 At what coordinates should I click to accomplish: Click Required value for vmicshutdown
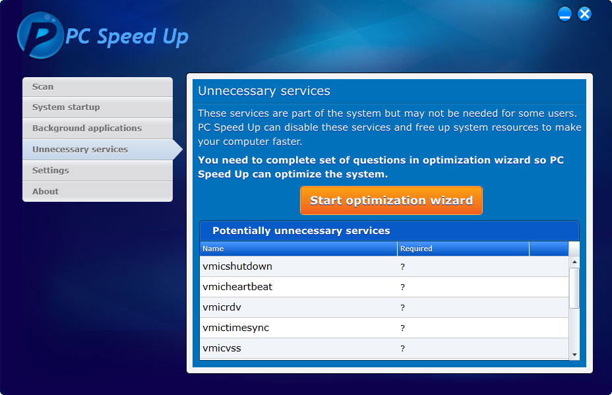(402, 267)
